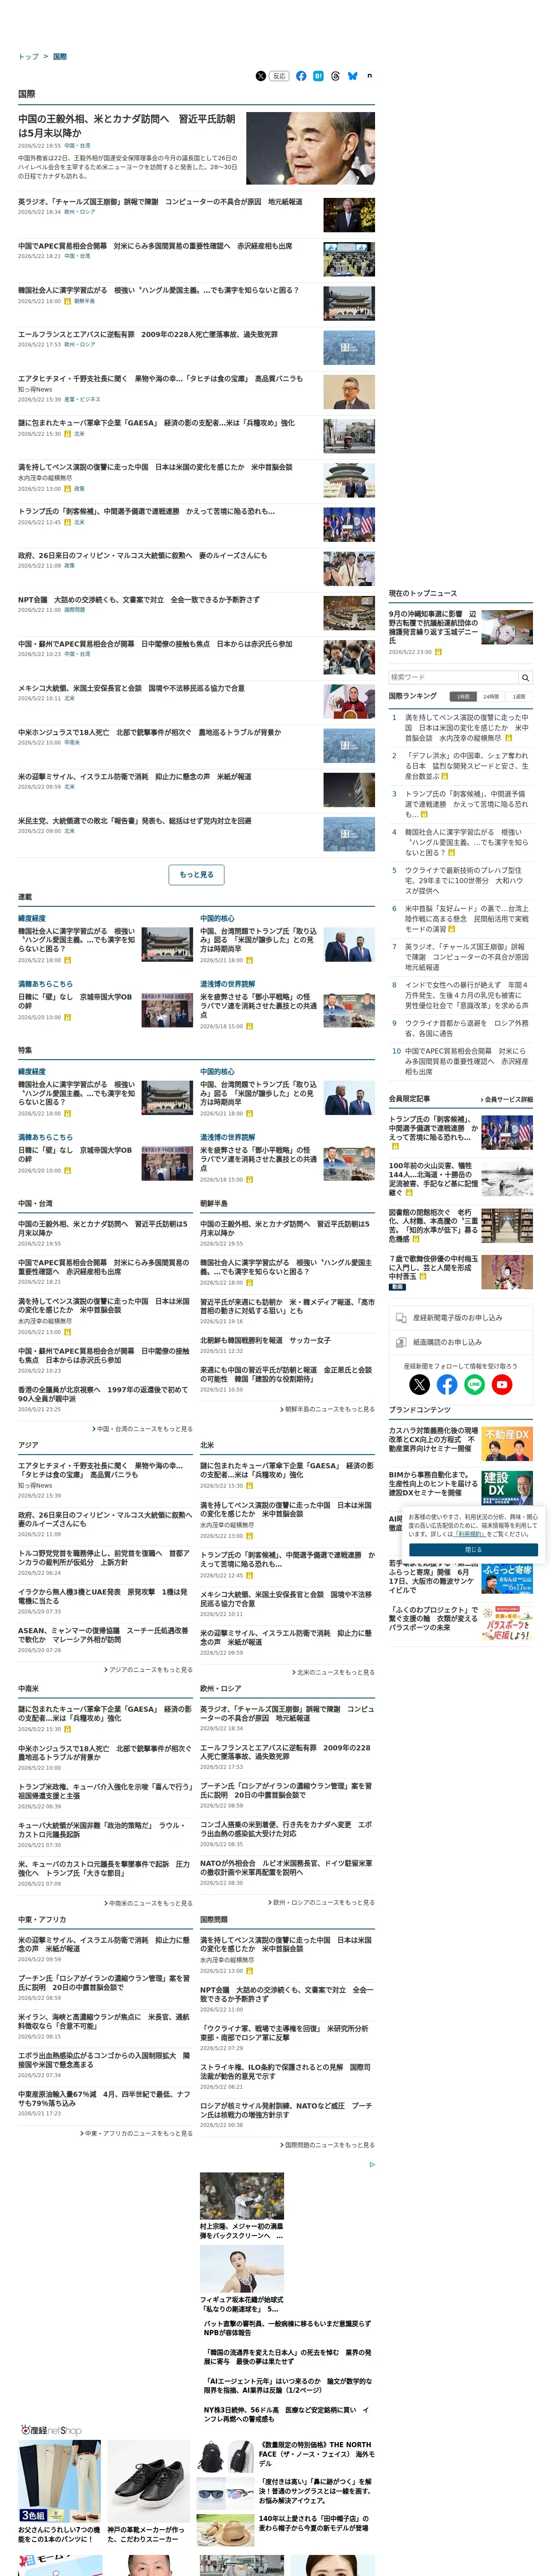Open article ASEAN、ミャンマーの復帰協議
The image size is (551, 2576).
(103, 1634)
